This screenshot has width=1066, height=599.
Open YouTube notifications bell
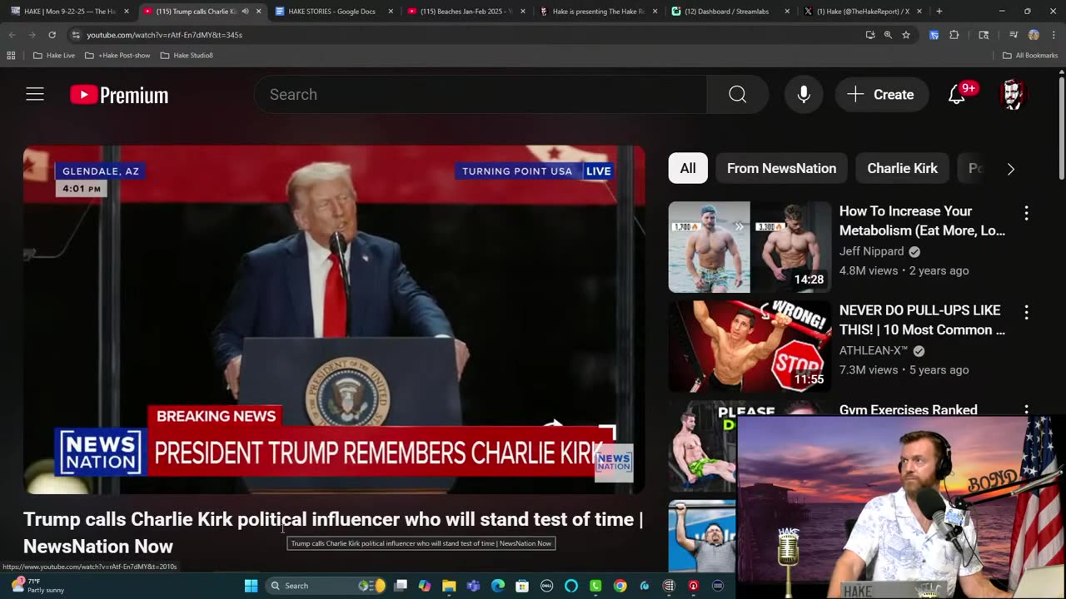957,95
